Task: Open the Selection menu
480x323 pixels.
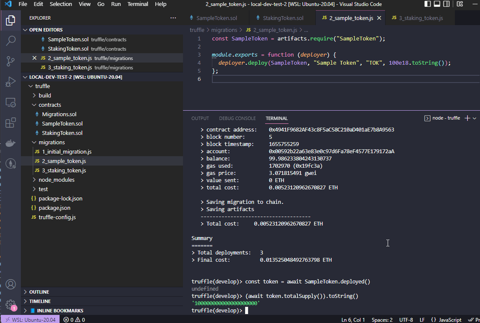Action: [61, 4]
